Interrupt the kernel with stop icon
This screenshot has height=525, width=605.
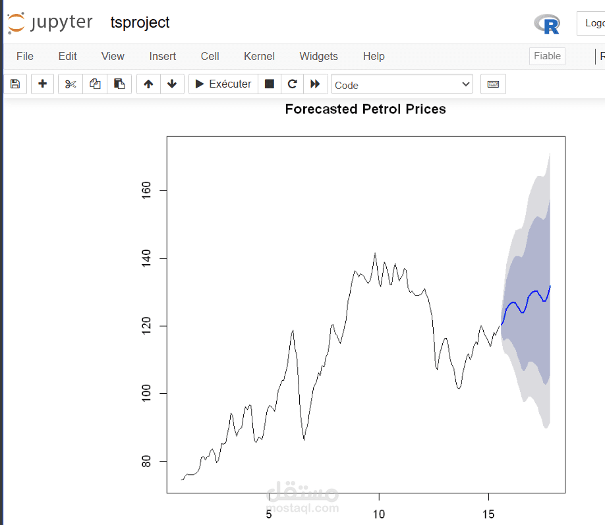269,84
